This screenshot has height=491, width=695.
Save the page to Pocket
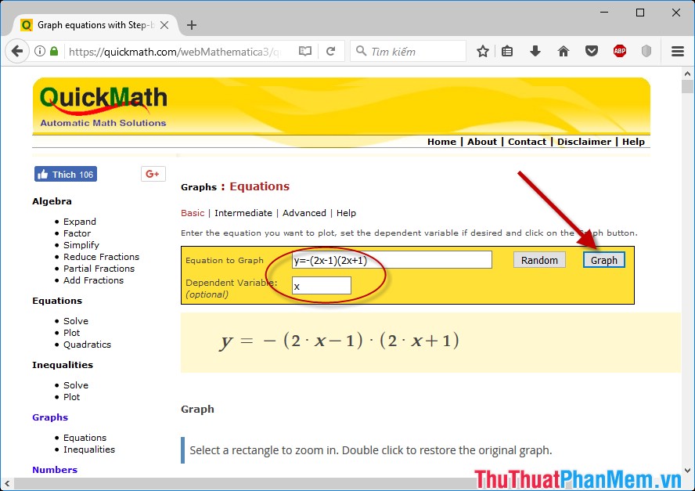click(x=591, y=50)
